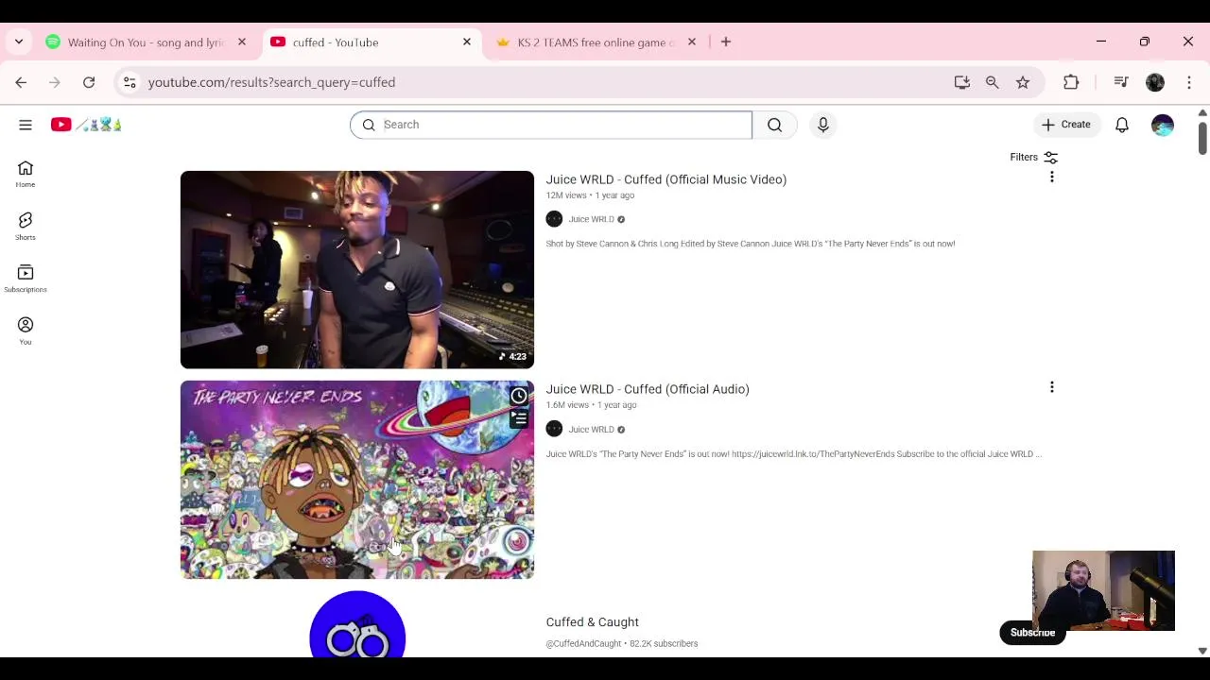Click Juice WRLD avatar under Music Video result
Viewport: 1210px width, 680px height.
coord(554,219)
